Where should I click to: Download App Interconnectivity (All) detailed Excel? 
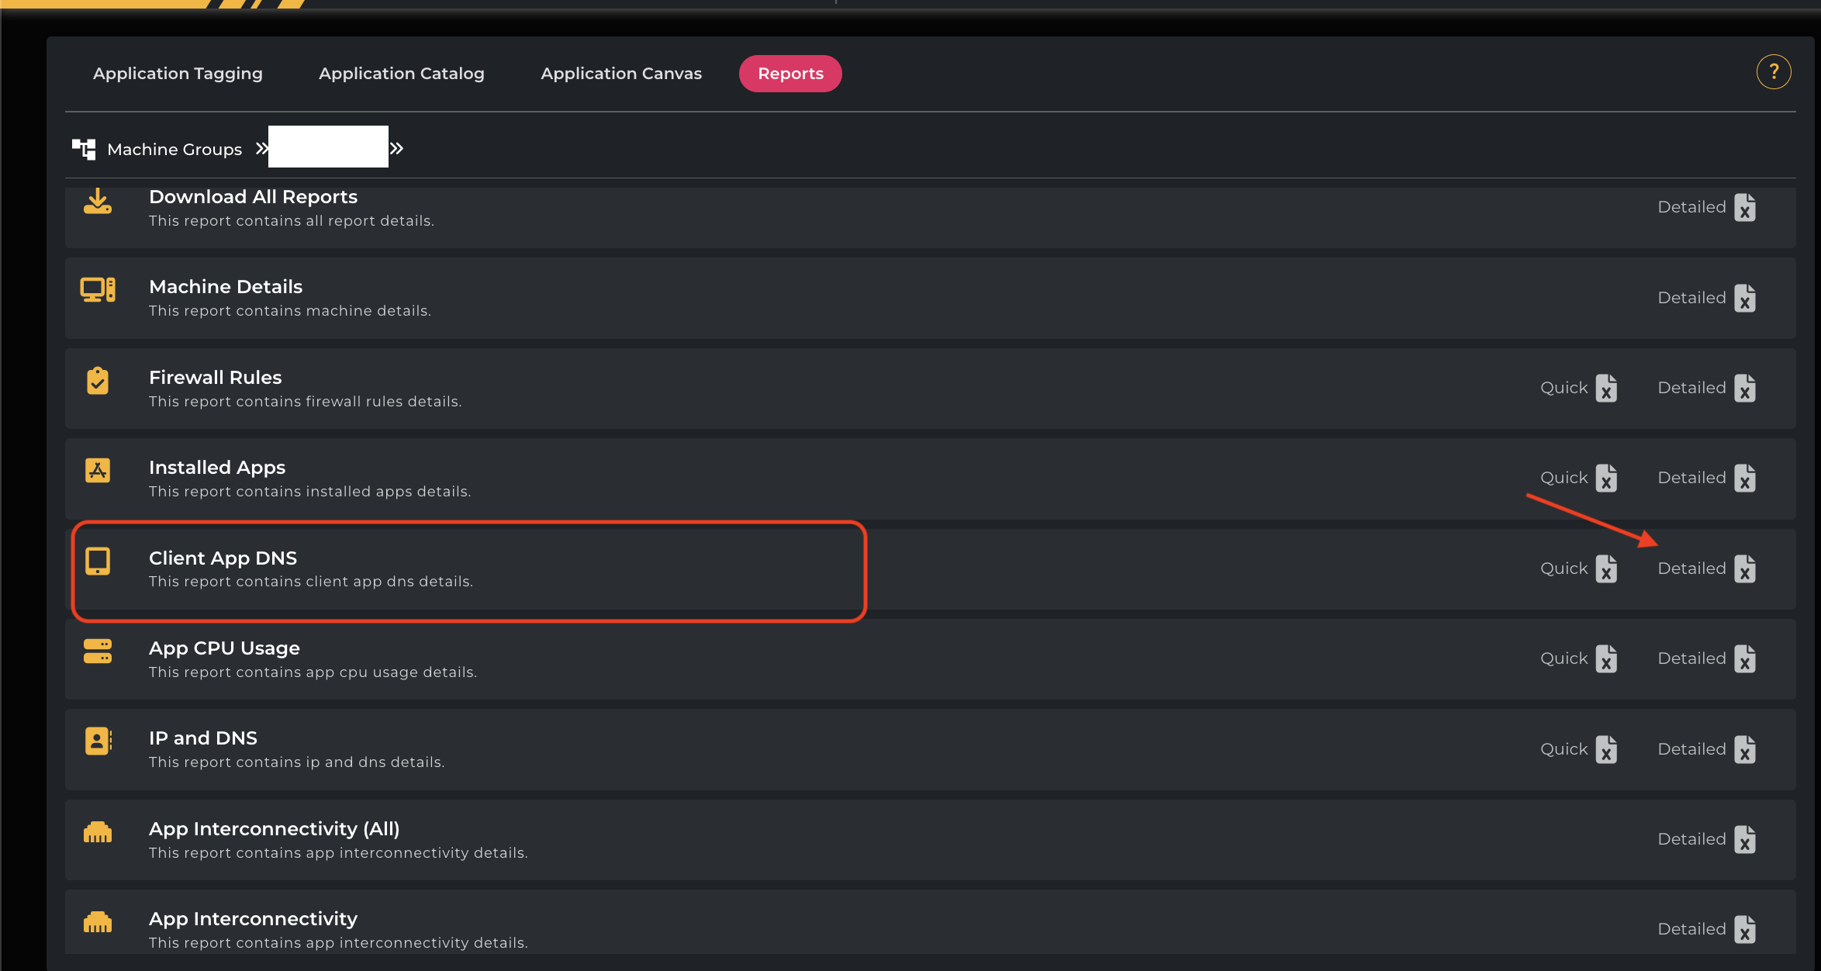tap(1745, 840)
